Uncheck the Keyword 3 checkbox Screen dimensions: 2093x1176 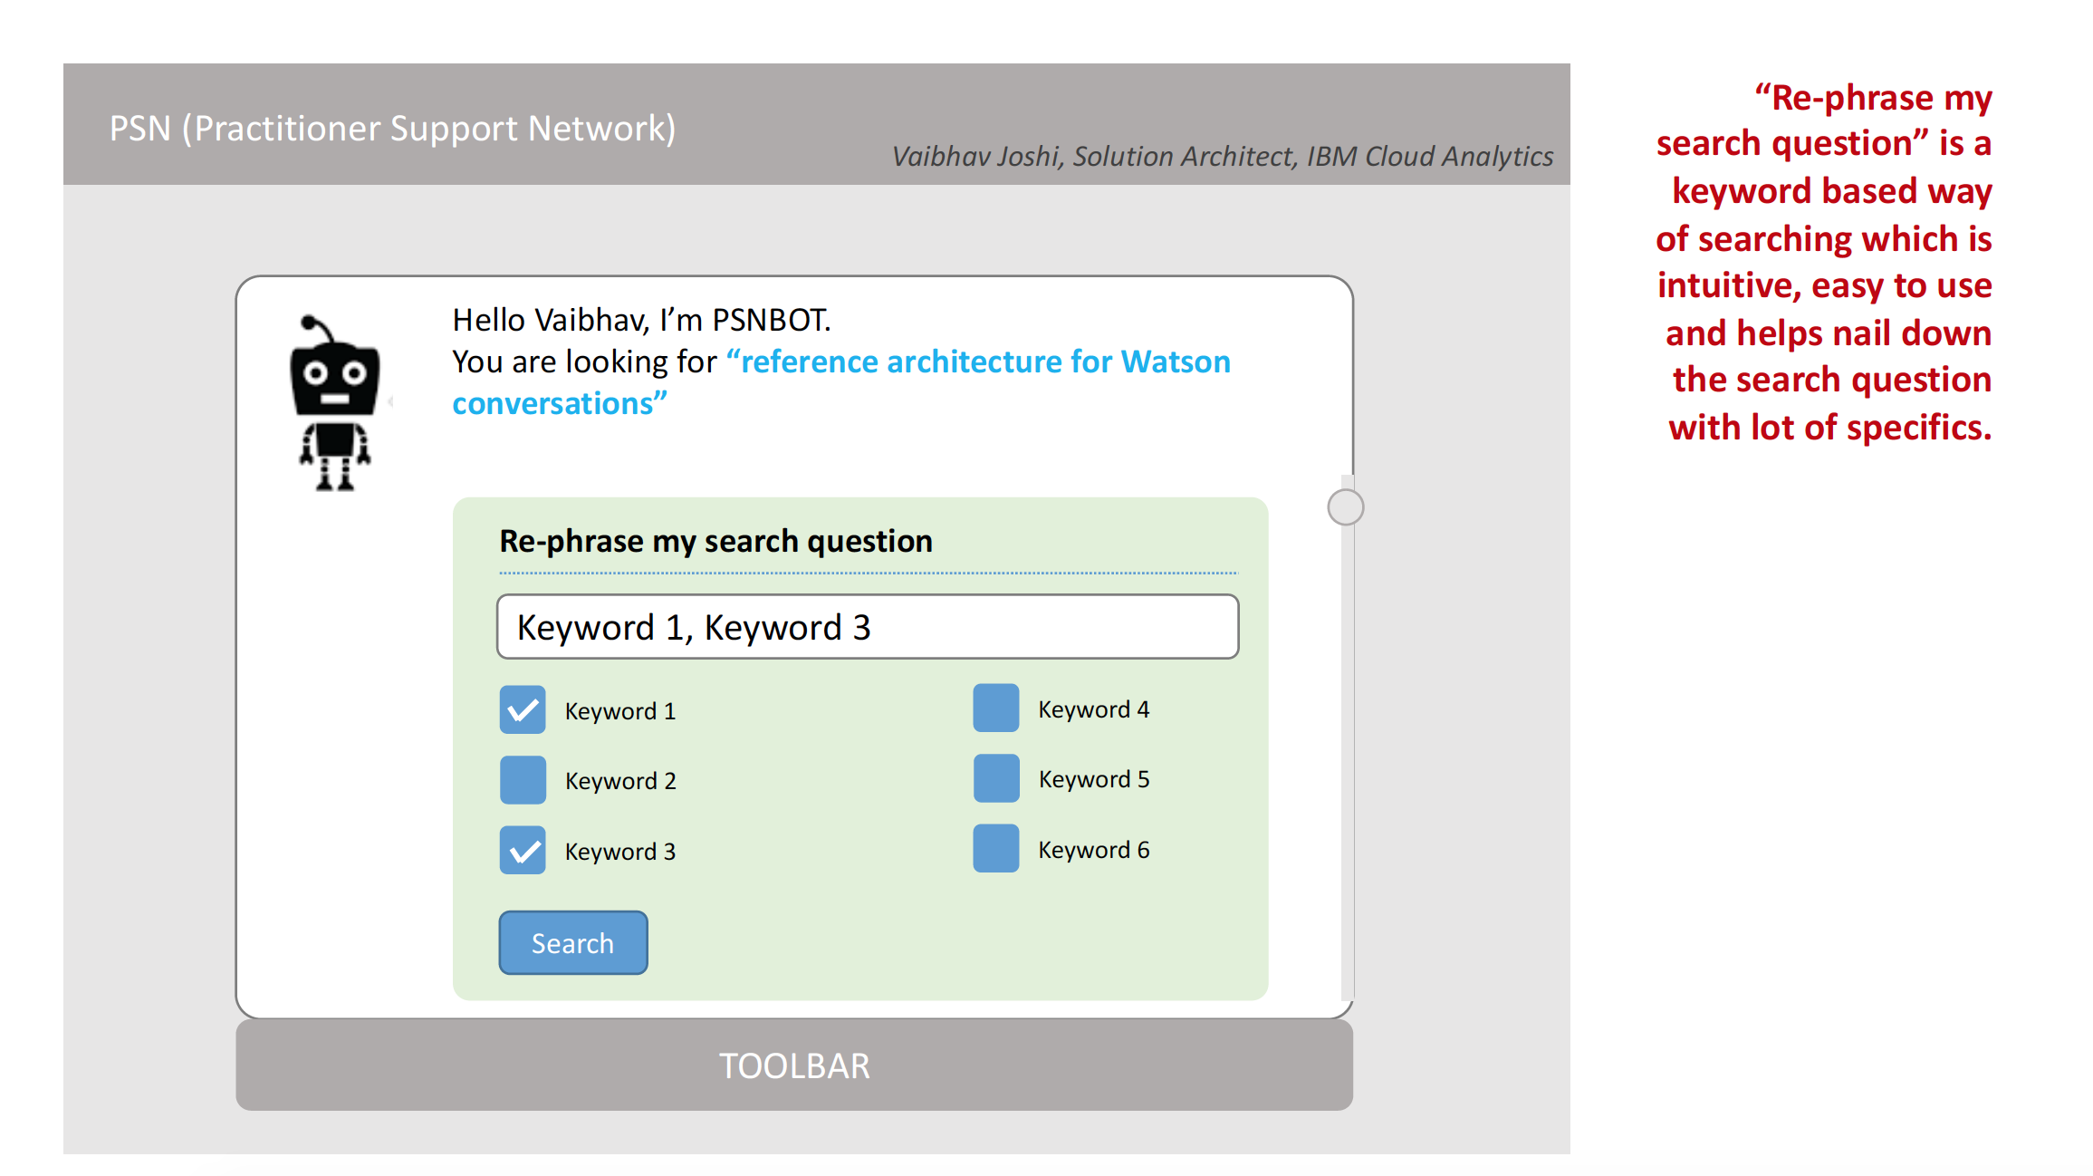(523, 850)
